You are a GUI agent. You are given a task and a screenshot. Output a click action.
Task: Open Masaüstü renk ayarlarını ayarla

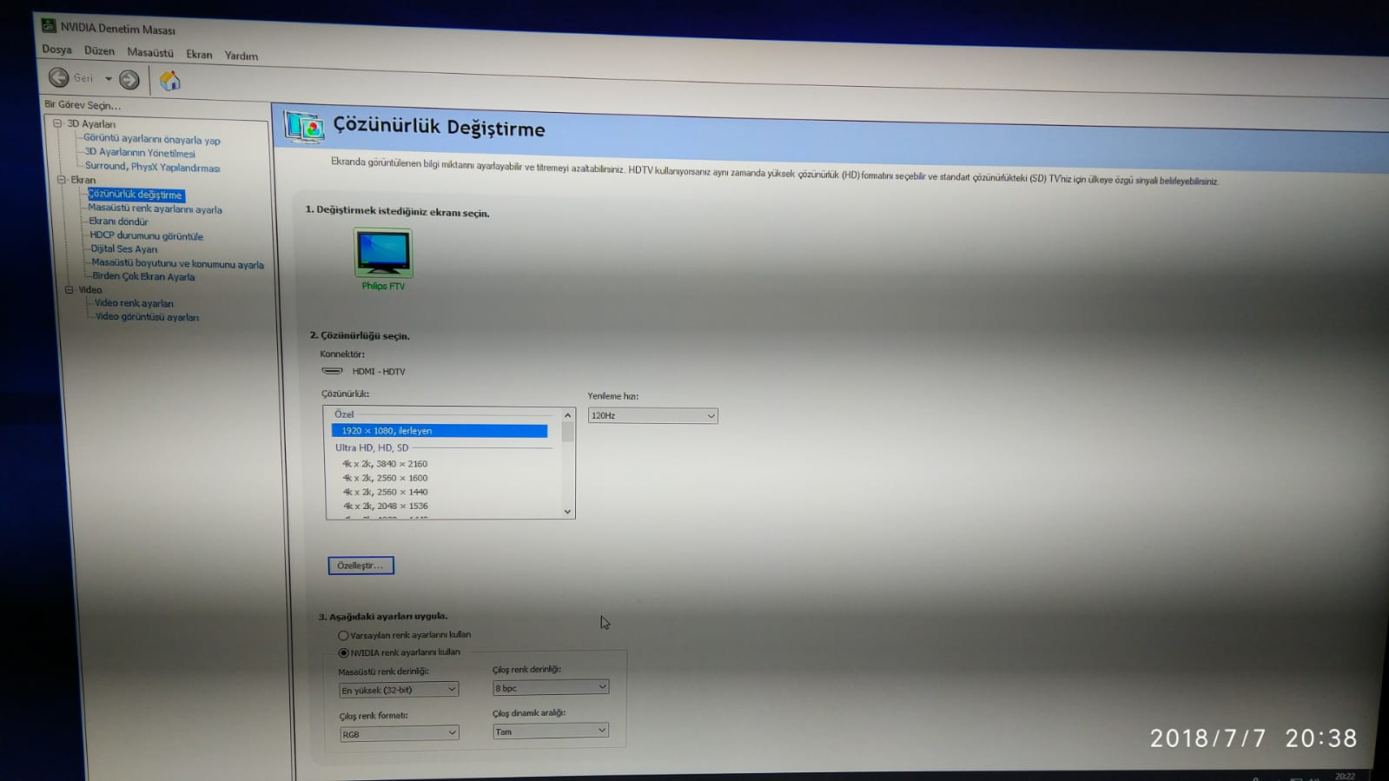tap(155, 208)
